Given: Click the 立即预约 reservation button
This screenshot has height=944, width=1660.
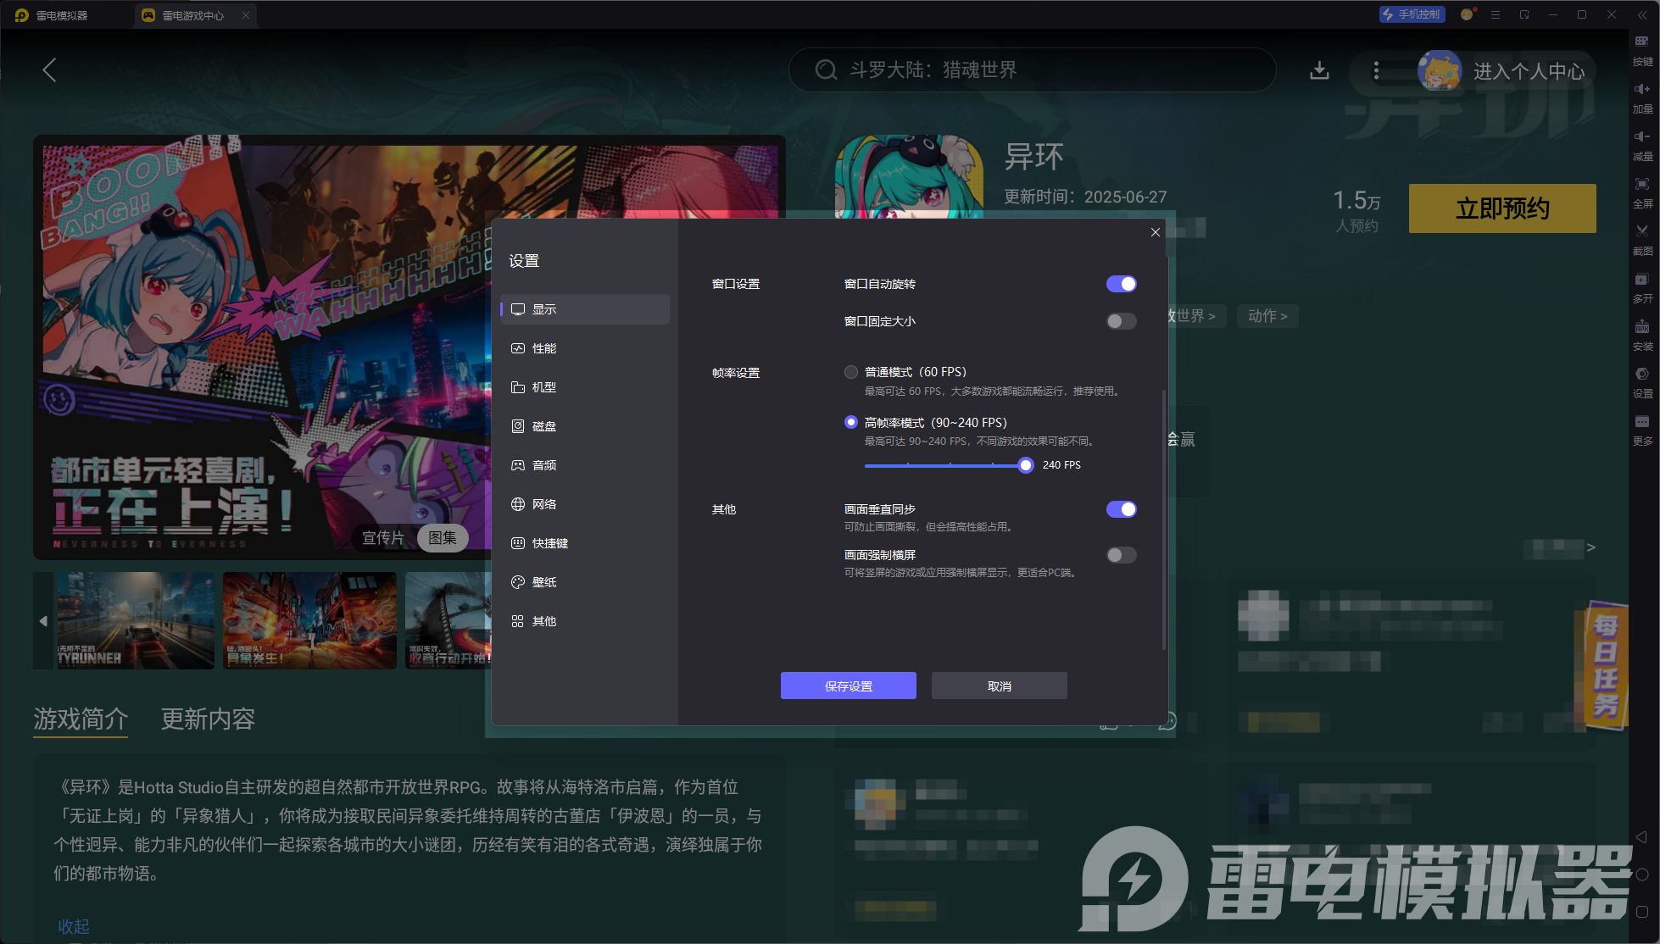Looking at the screenshot, I should tap(1501, 208).
